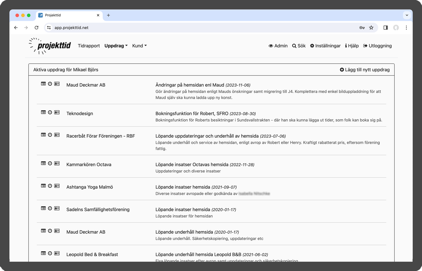Viewport: 422px width, 271px height.
Task: Click the clock icon for Kammarkören Octava
Action: coord(50,163)
